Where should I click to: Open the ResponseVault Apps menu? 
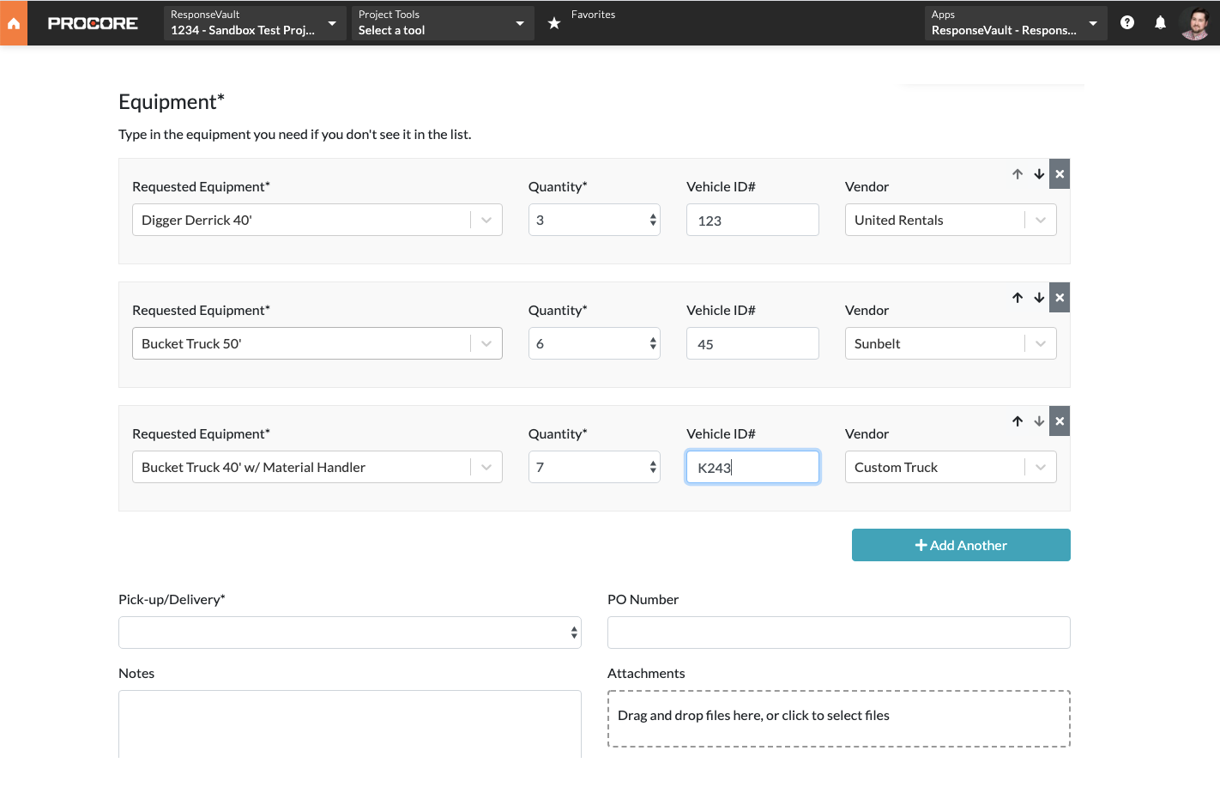coord(1014,22)
